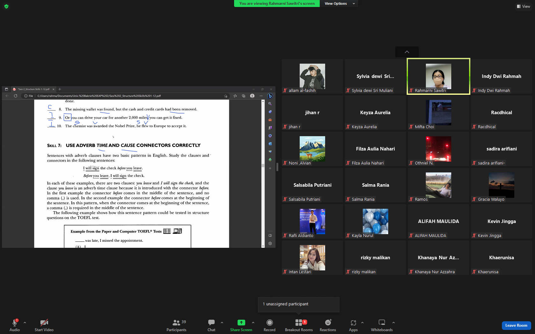
Task: Open the View Options dropdown
Action: 339,3
